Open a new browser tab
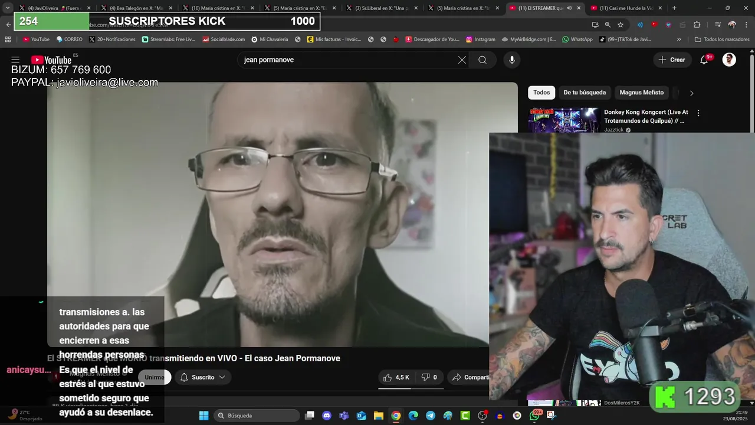755x425 pixels. coord(674,8)
